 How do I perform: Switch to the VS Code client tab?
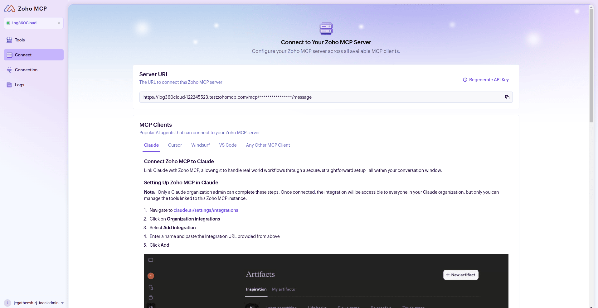coord(228,145)
